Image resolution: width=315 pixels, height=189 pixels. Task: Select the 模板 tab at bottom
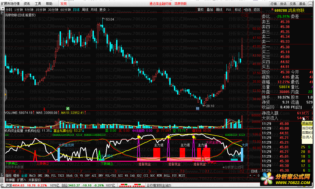click(x=16, y=176)
